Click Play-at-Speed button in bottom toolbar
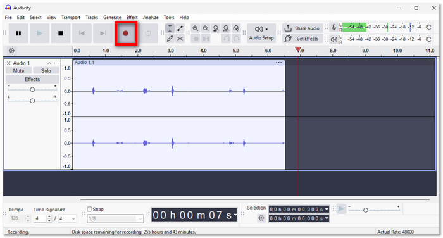443x238 pixels. [x=341, y=209]
